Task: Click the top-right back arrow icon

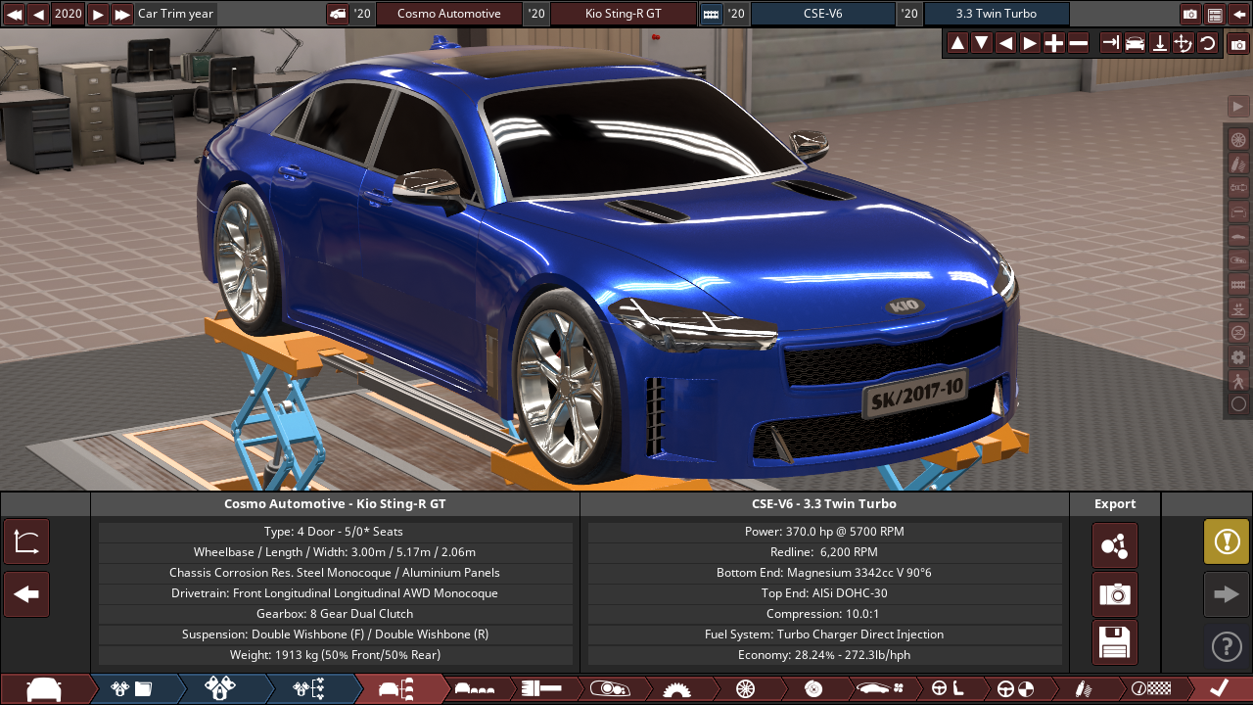Action: tap(1239, 14)
